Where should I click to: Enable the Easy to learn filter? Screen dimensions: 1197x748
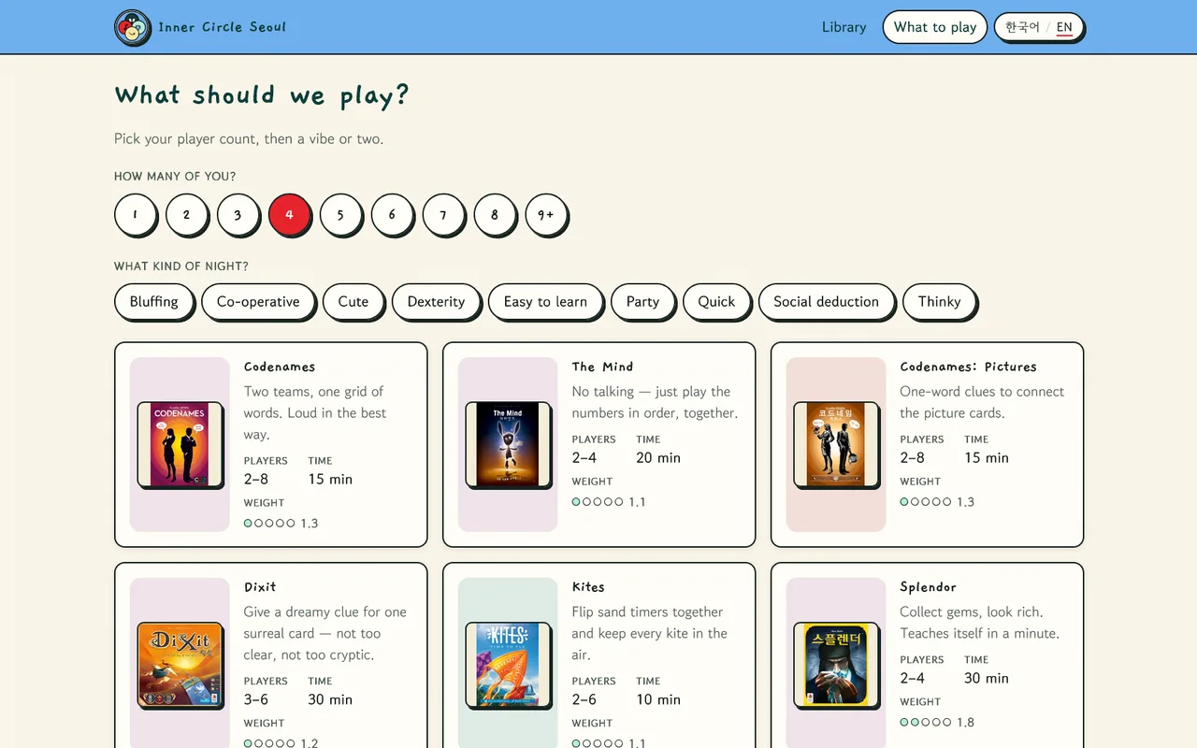(545, 302)
